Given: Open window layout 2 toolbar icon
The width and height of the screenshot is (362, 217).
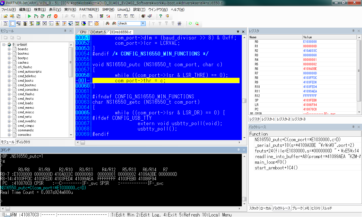Looking at the screenshot, I should click(x=125, y=16).
